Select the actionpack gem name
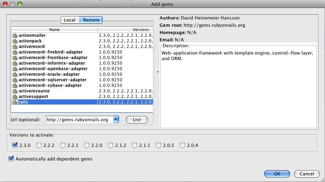325x182 pixels. coord(30,41)
